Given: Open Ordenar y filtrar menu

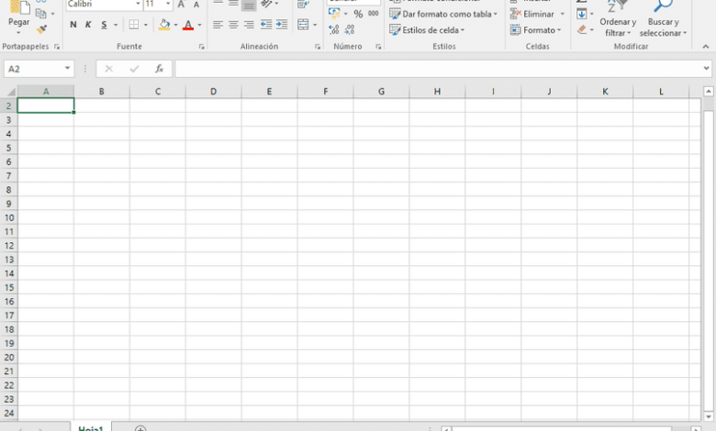Looking at the screenshot, I should (618, 19).
